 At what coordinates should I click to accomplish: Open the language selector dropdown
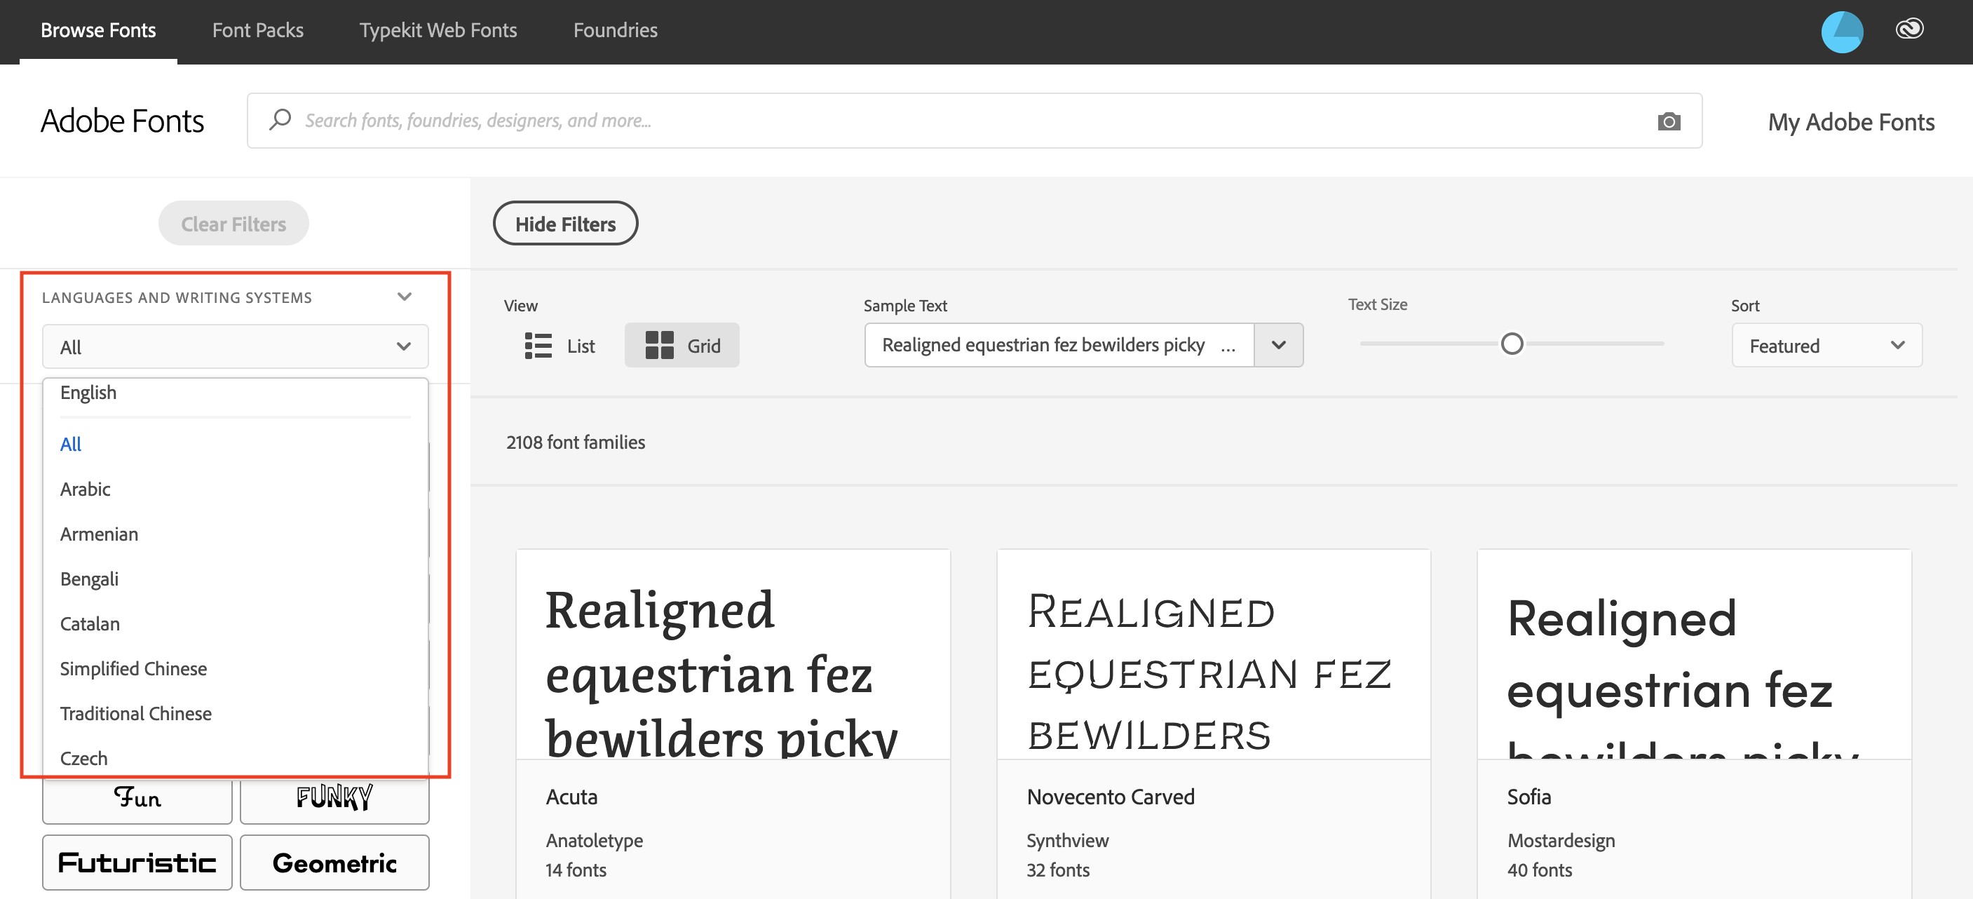233,346
